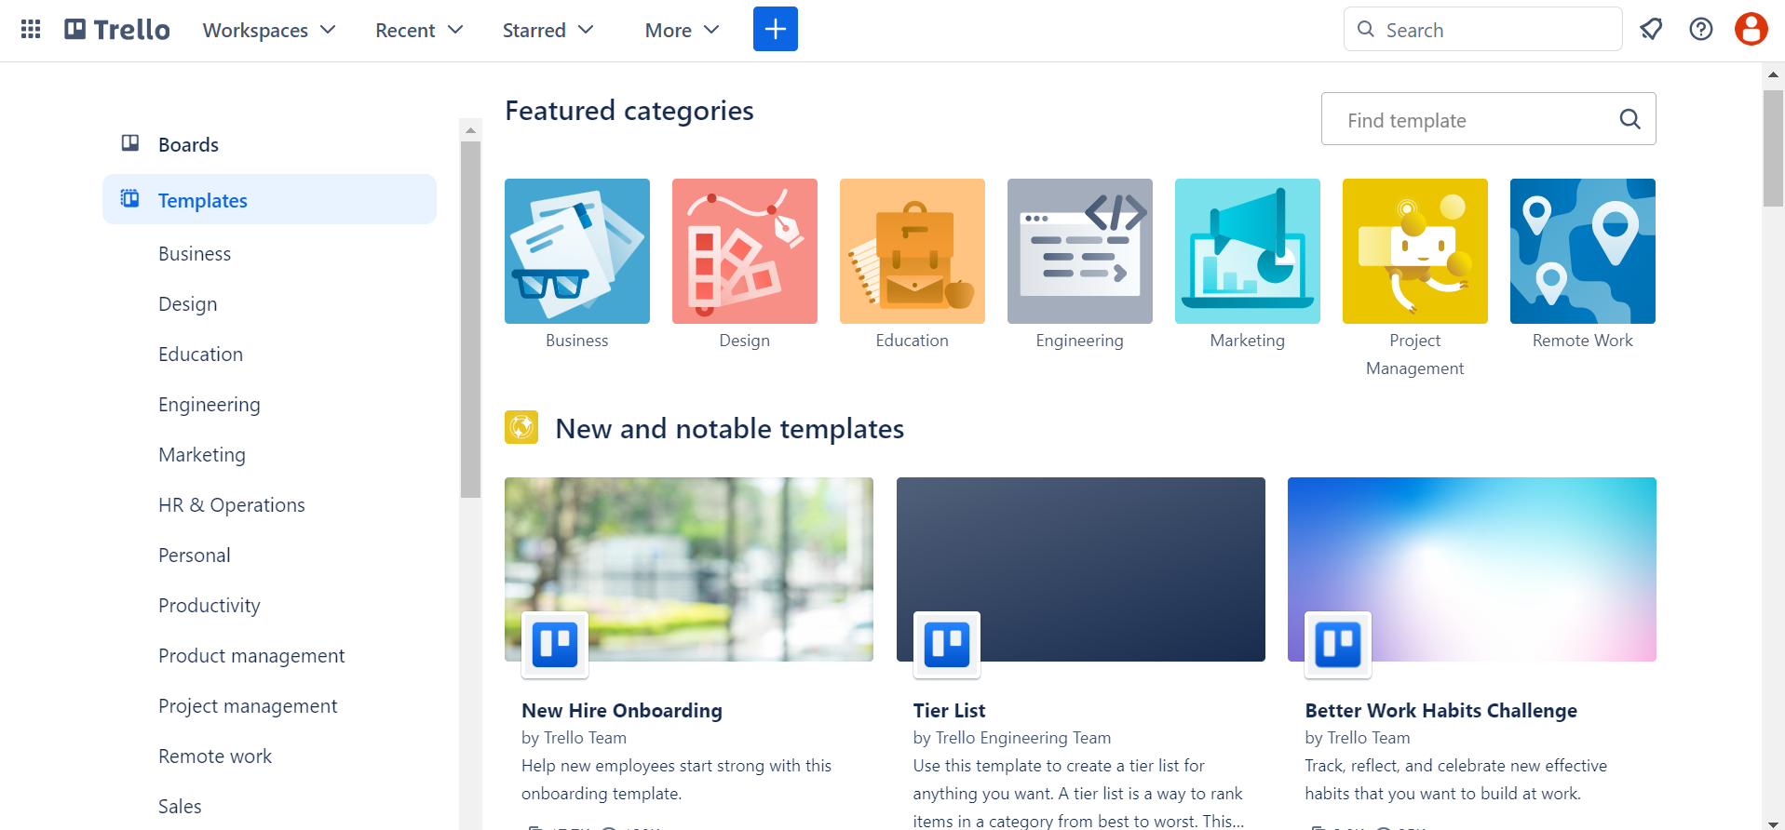
Task: Click the Design label under featured categories
Action: 745,341
